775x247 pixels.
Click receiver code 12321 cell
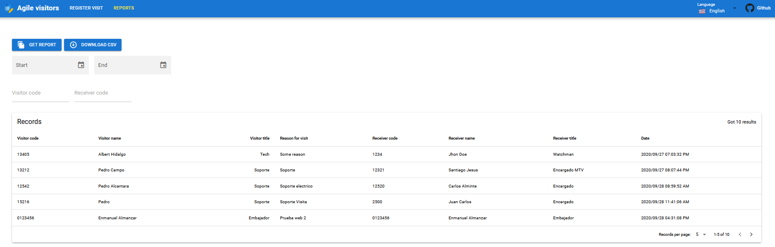click(x=378, y=170)
